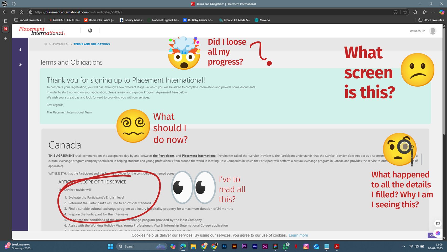Image resolution: width=447 pixels, height=252 pixels.
Task: Open the clock and date 03-02-2025
Action: pyautogui.click(x=435, y=246)
